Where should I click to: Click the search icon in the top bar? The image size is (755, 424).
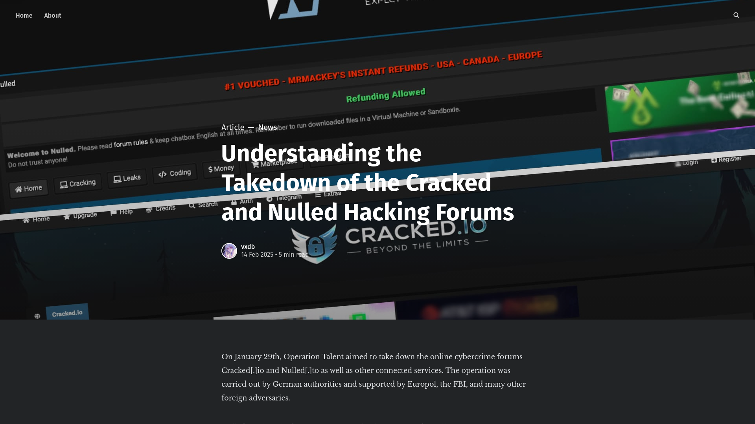(x=737, y=15)
